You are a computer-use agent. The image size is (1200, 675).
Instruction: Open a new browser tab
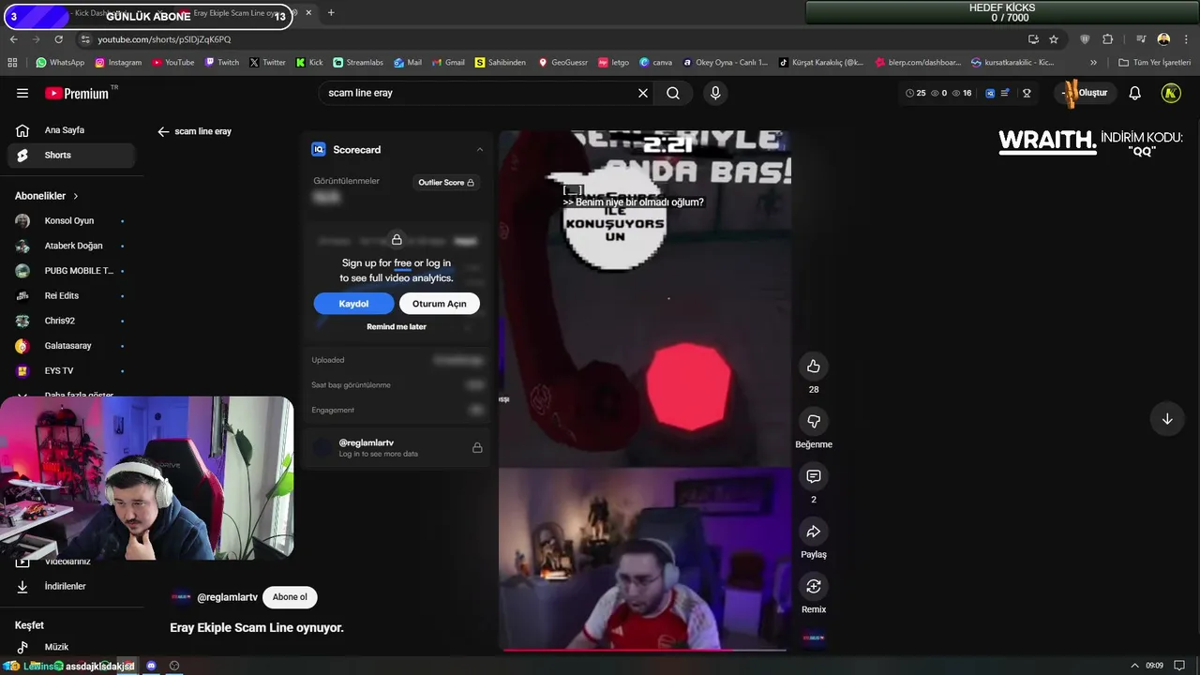[x=331, y=13]
